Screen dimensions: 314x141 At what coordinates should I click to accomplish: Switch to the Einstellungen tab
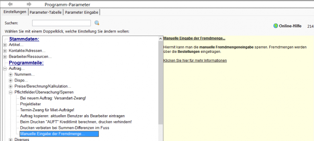[15, 12]
